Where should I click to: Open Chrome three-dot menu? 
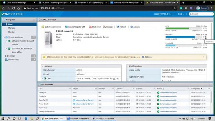pos(212,8)
